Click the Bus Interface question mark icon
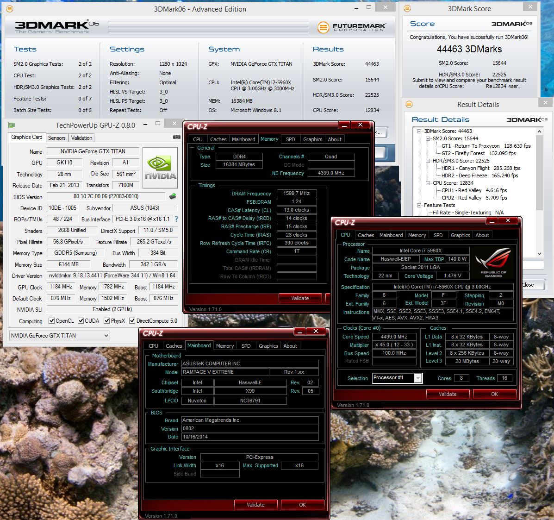Viewport: 554px width, 520px height. point(176,219)
